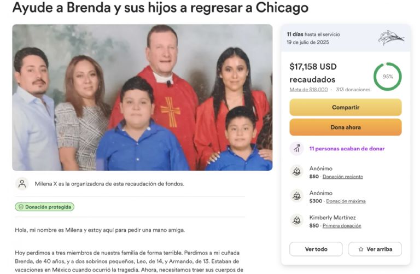Click the star icon in Ver arriba

(x=361, y=249)
